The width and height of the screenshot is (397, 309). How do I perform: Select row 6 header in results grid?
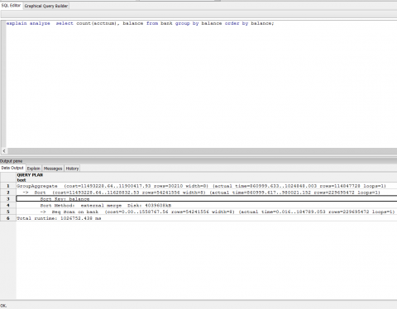tap(8, 218)
